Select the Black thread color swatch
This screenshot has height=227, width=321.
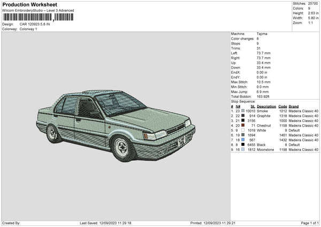(x=243, y=145)
